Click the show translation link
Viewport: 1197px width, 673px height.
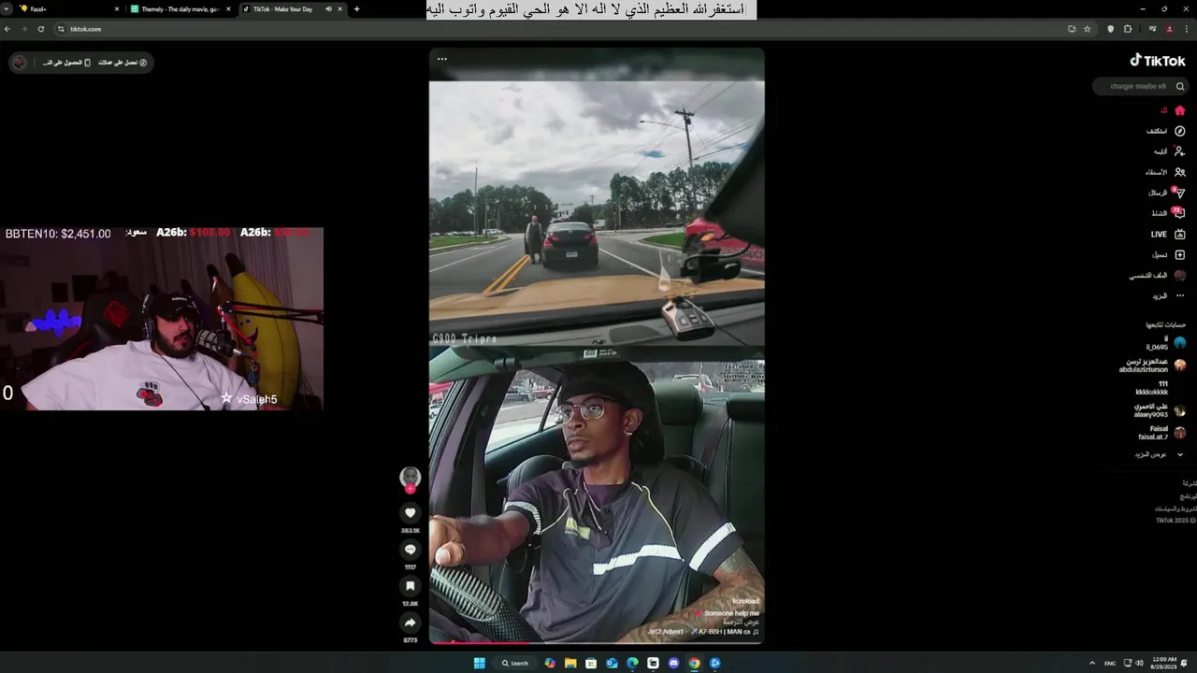coord(741,622)
